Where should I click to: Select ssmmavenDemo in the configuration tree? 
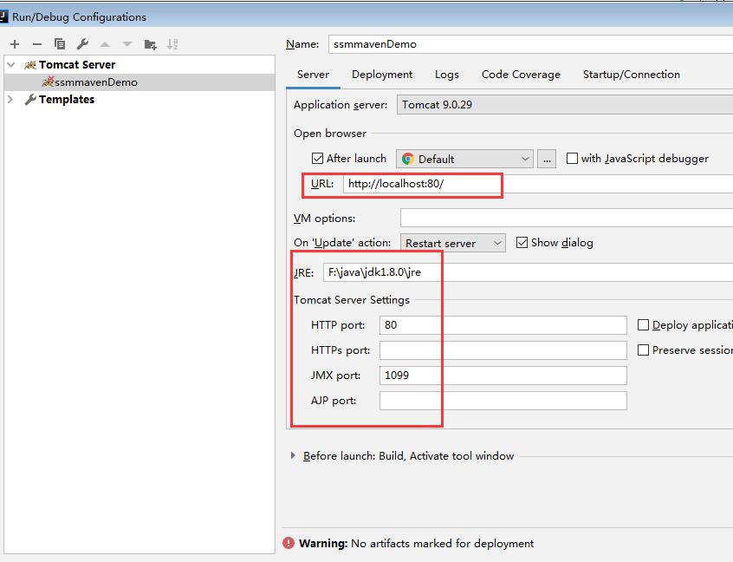pyautogui.click(x=95, y=82)
